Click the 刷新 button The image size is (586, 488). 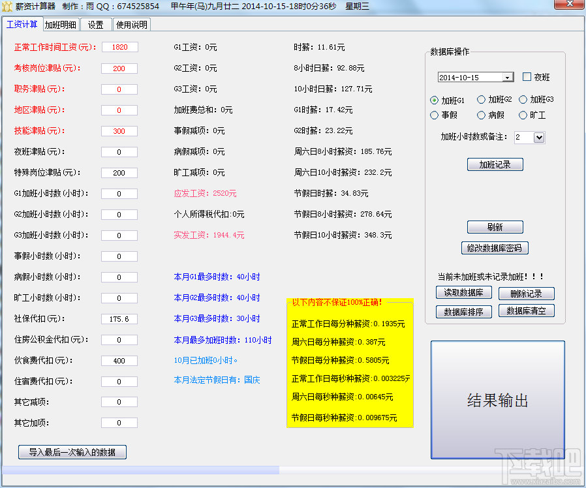495,227
